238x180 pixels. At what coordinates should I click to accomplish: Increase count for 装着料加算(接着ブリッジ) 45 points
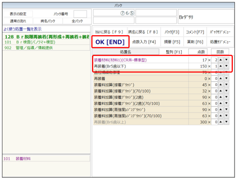[x=220, y=84]
